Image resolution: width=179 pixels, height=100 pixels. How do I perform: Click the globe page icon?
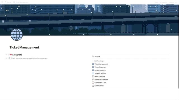pyautogui.click(x=17, y=35)
